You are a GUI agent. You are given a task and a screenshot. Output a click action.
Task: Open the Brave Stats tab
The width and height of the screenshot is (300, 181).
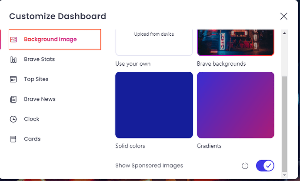click(39, 59)
